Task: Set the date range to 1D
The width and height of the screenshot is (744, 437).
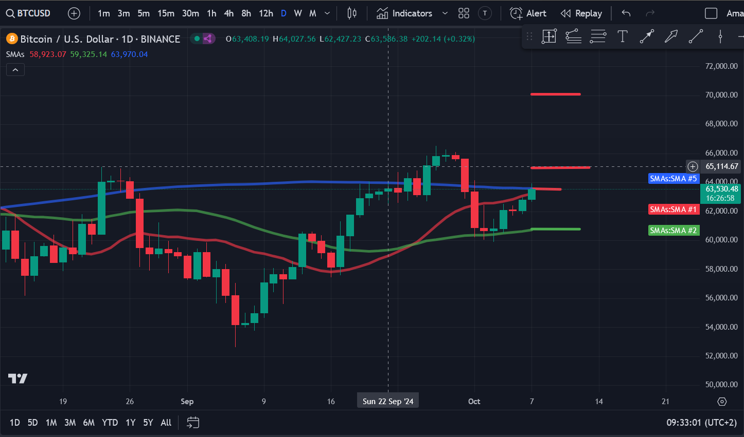Action: (15, 423)
